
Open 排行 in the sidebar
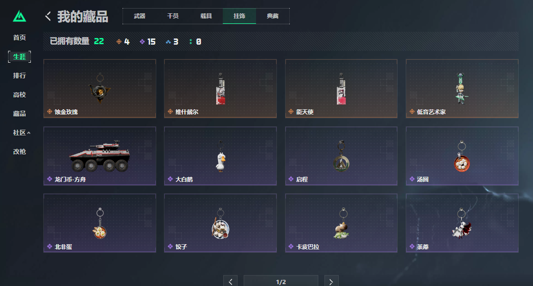click(19, 76)
